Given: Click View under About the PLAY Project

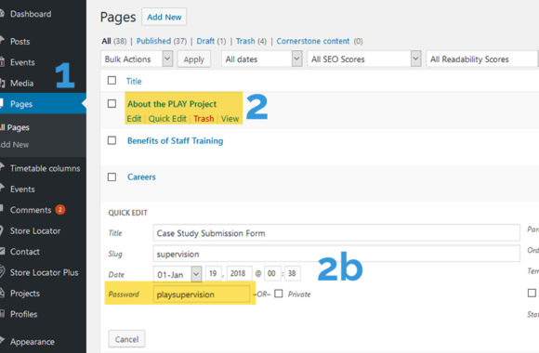Looking at the screenshot, I should [x=230, y=119].
